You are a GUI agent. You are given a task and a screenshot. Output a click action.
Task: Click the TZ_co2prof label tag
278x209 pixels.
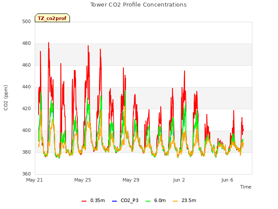point(52,18)
